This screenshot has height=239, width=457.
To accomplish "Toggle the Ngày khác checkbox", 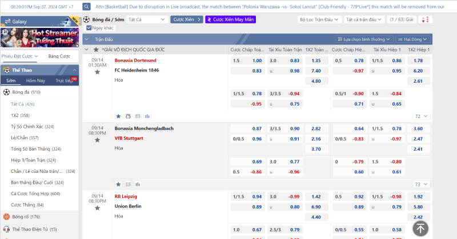I will tap(89, 28).
